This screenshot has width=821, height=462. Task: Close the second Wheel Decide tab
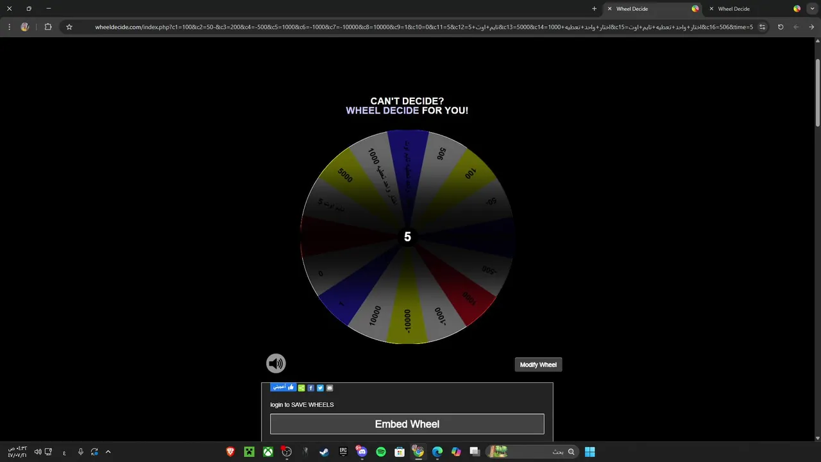pos(711,9)
